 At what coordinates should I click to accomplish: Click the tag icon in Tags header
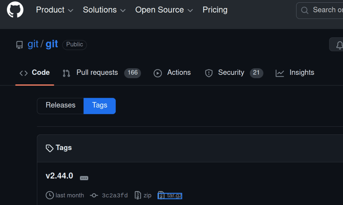(x=50, y=148)
